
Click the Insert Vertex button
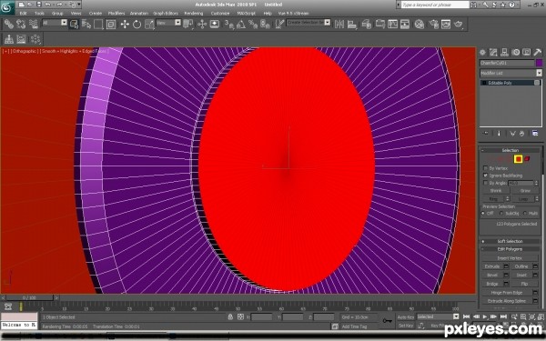tap(510, 258)
